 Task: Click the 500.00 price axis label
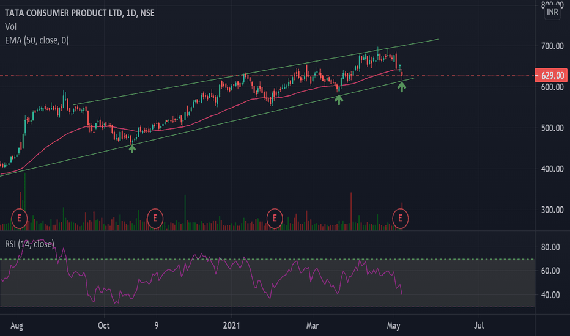point(552,128)
